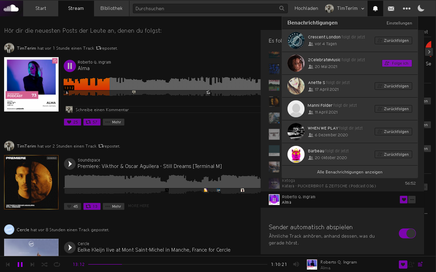Open Anette S profile picture
This screenshot has width=436, height=272.
click(x=296, y=86)
